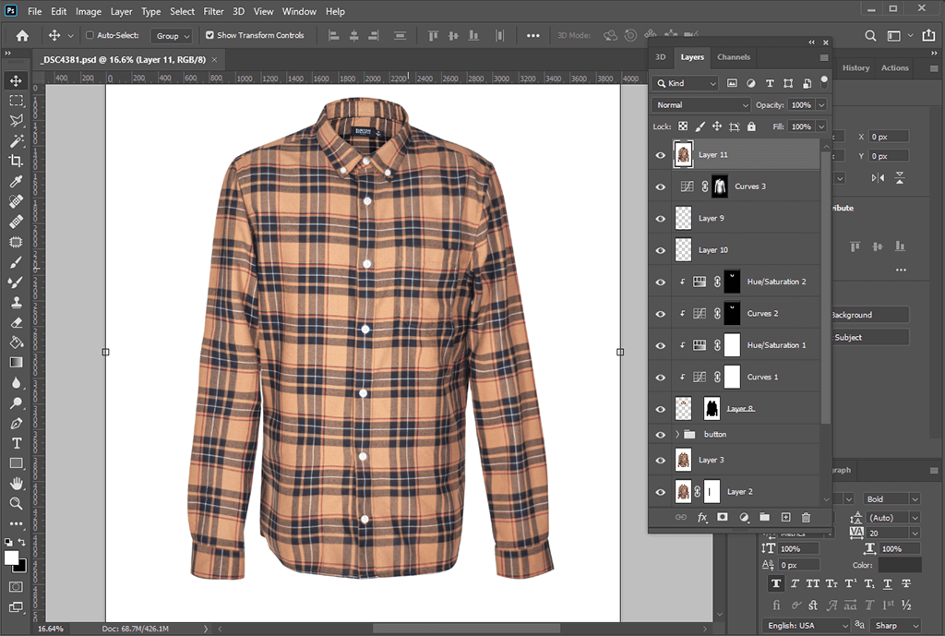Toggle Layer 9 visibility eye
This screenshot has width=945, height=636.
click(x=661, y=218)
